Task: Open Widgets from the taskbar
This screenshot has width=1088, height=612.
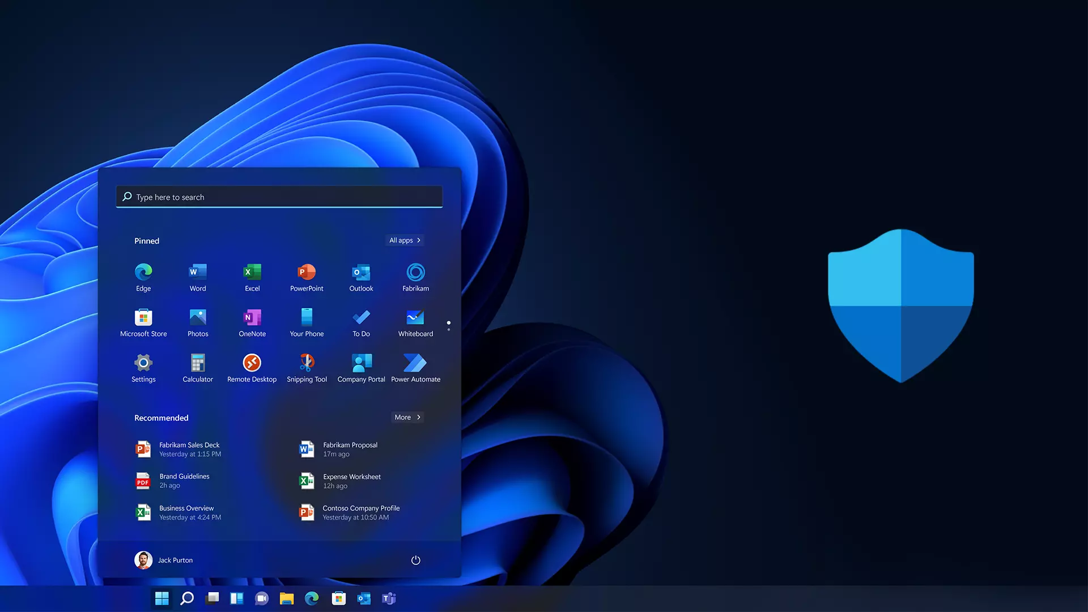Action: pyautogui.click(x=237, y=598)
